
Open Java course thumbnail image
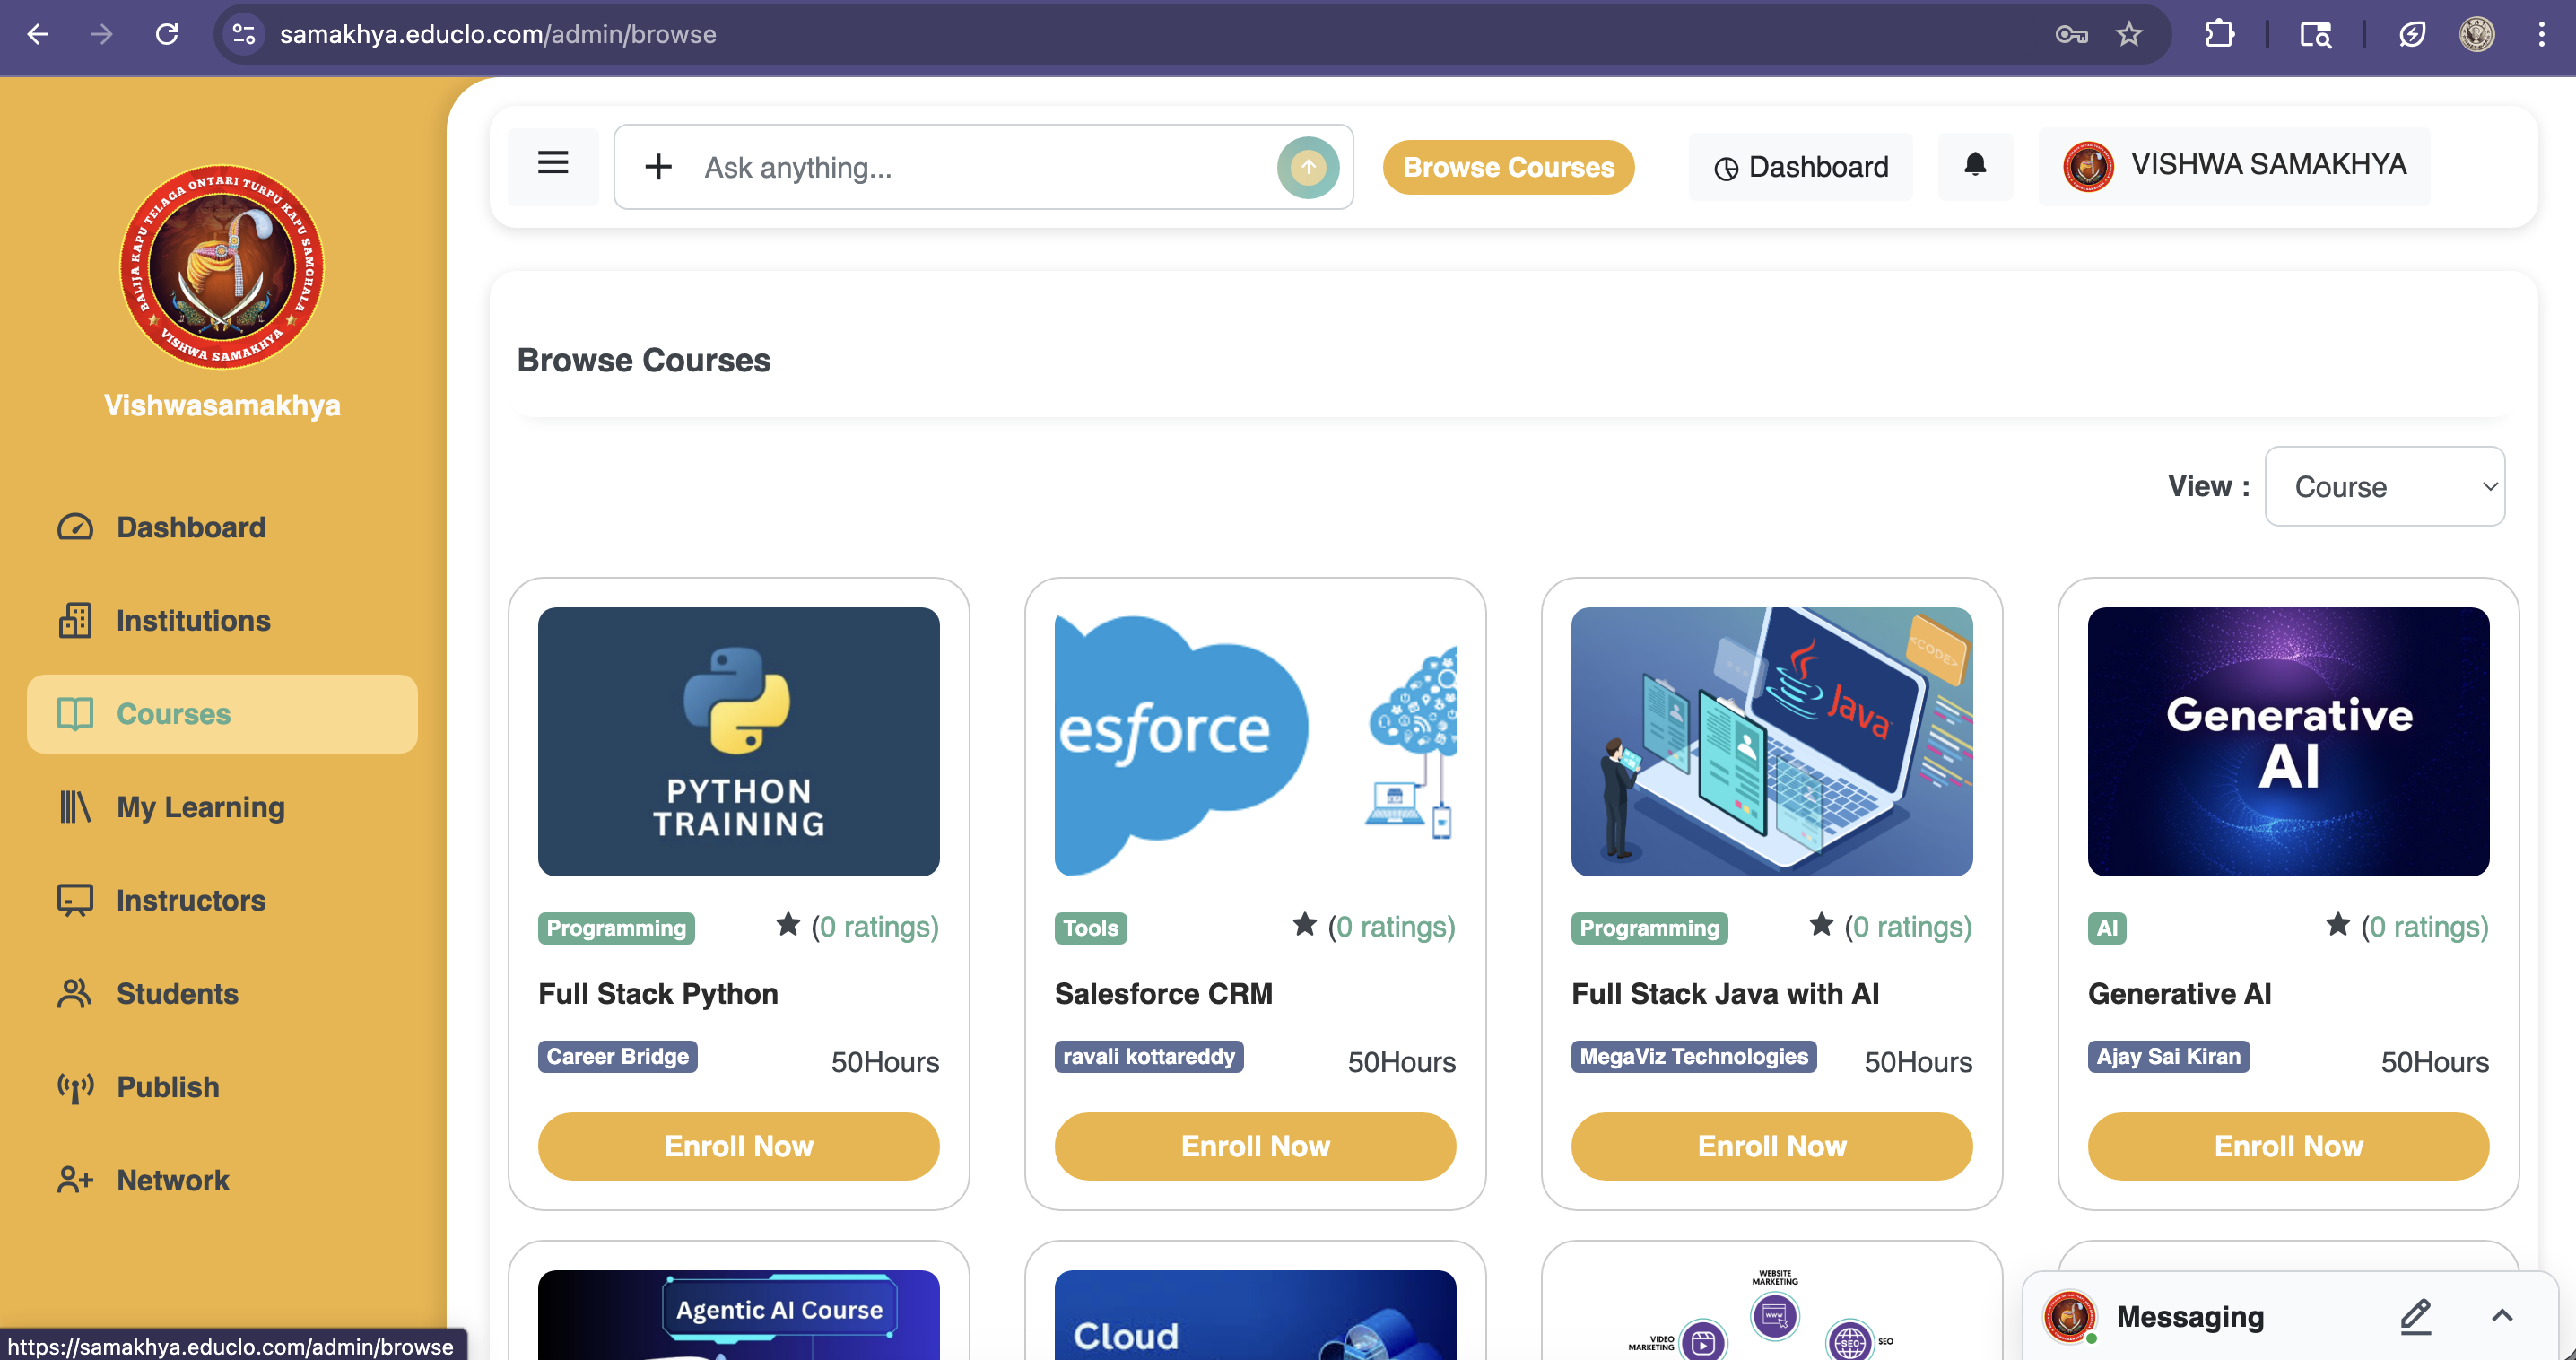[x=1771, y=741]
